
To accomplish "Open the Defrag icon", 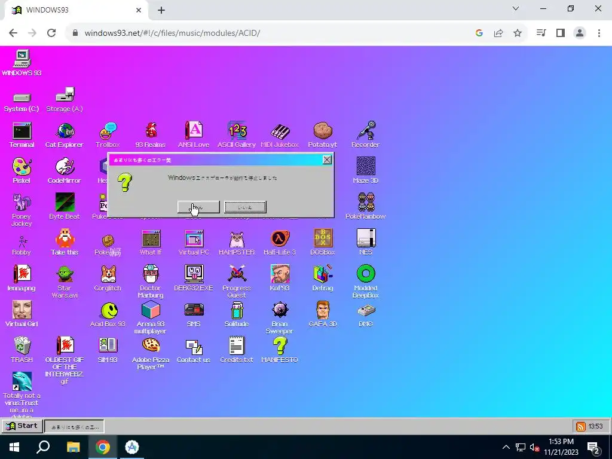I will point(322,279).
